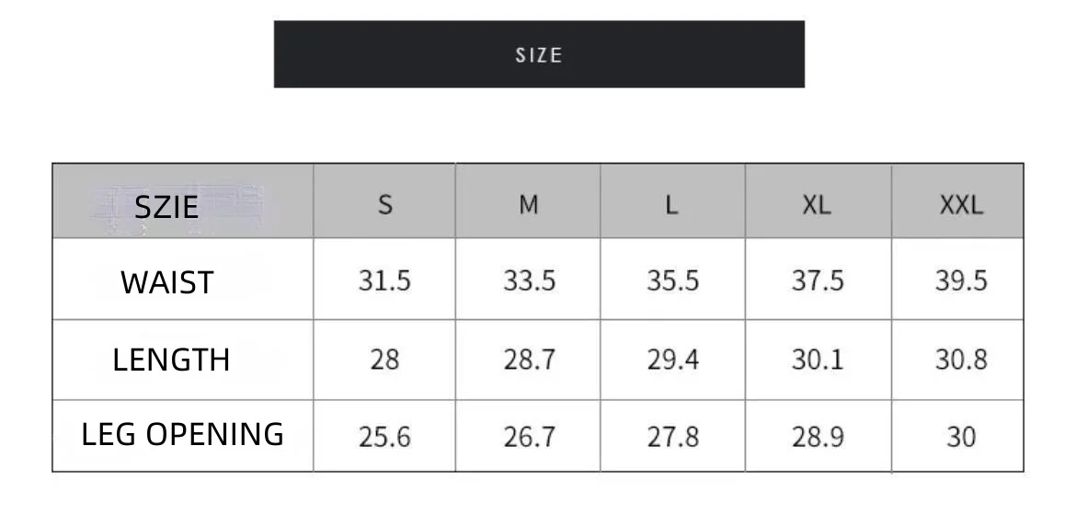Click the length value 30.1 for size XL
1076x526 pixels.
[818, 360]
